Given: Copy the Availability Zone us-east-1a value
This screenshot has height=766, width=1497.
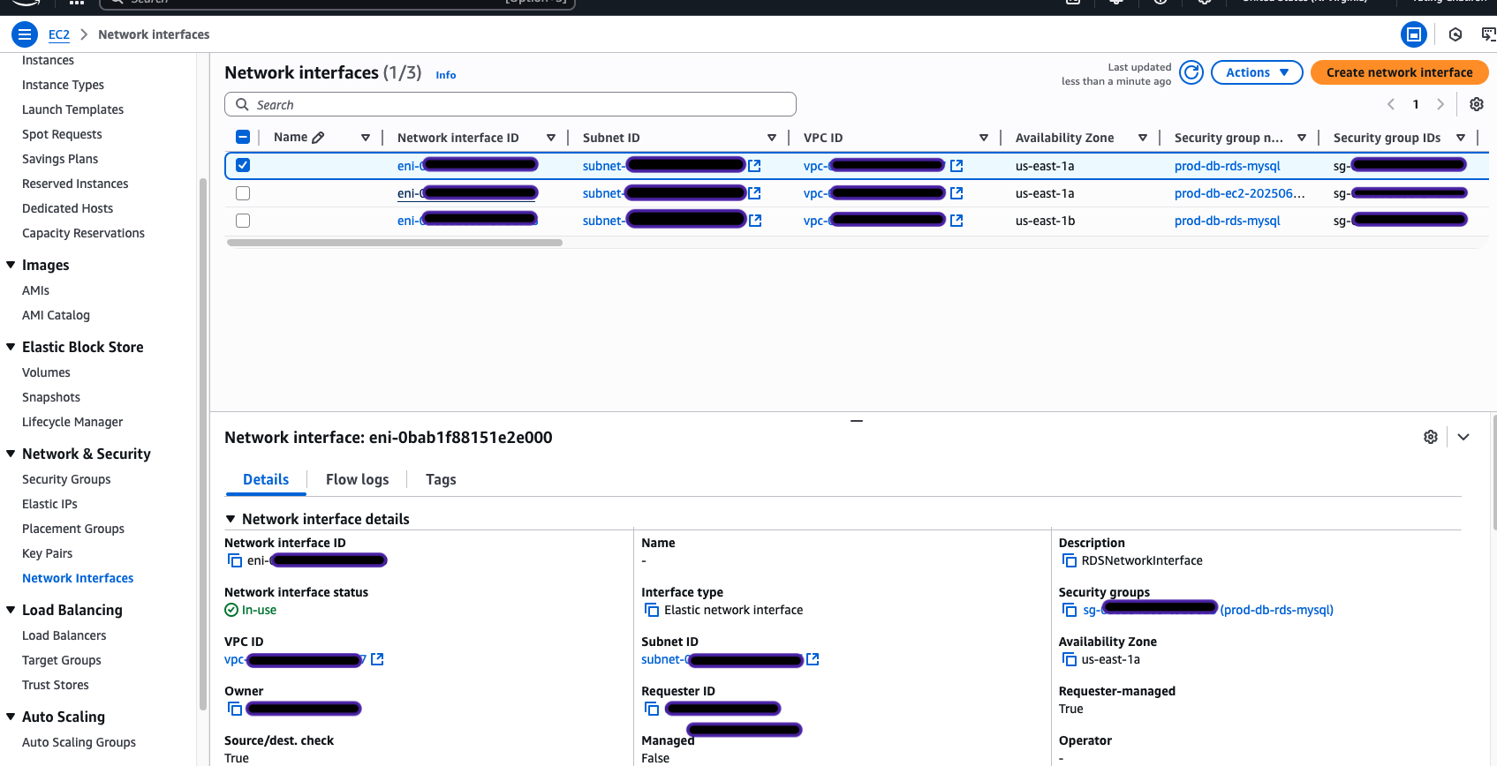Looking at the screenshot, I should pos(1070,659).
